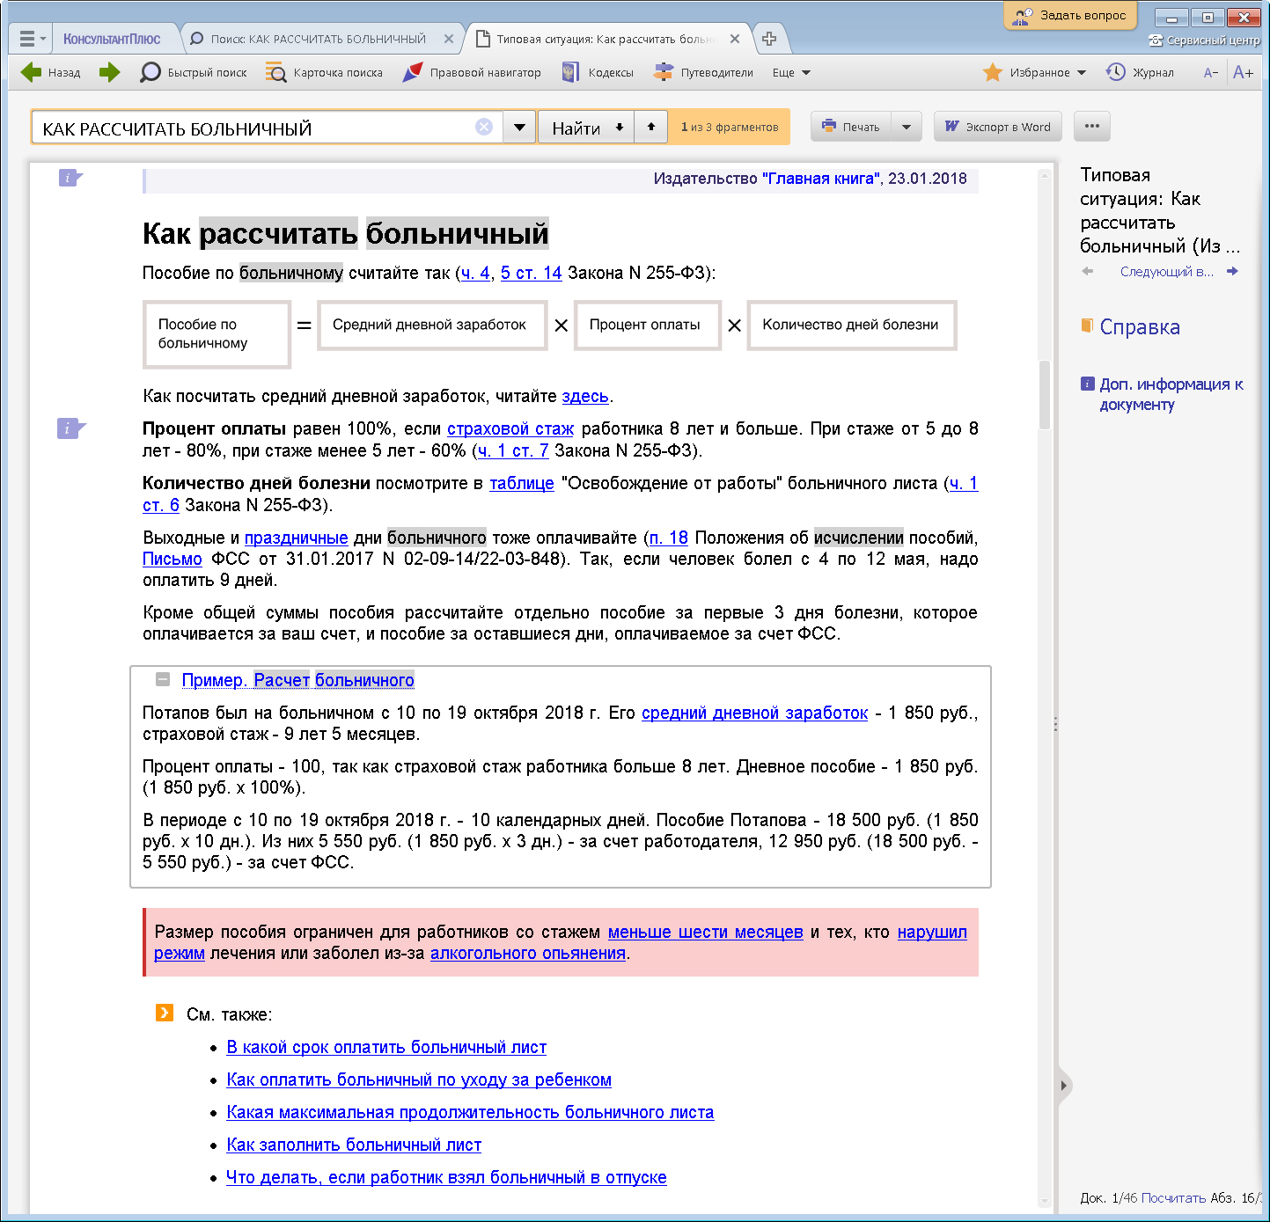Open Кодексы
The width and height of the screenshot is (1270, 1222).
point(598,72)
